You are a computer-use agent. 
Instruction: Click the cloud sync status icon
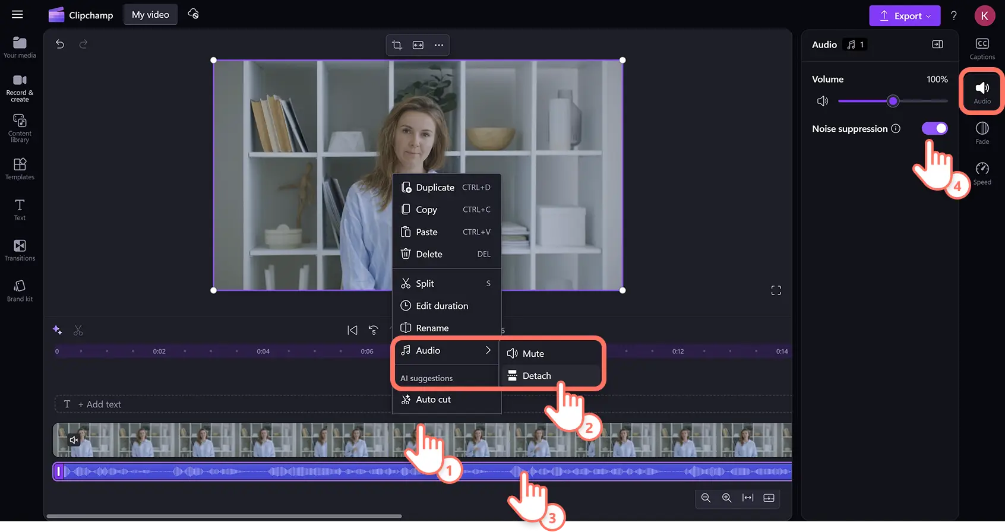tap(193, 14)
